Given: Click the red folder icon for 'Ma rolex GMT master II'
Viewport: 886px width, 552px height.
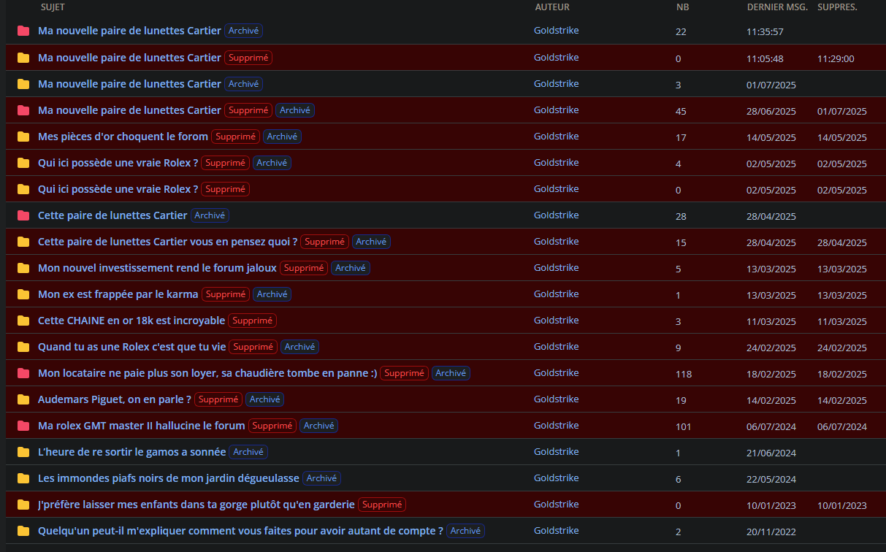Looking at the screenshot, I should pyautogui.click(x=23, y=426).
